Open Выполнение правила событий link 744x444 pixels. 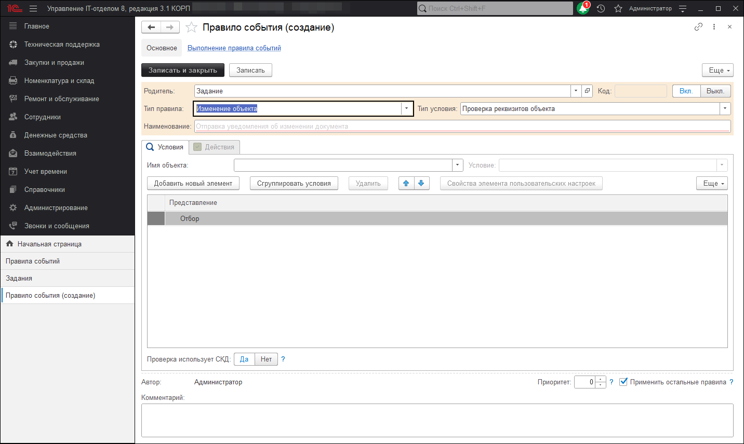[x=234, y=48]
